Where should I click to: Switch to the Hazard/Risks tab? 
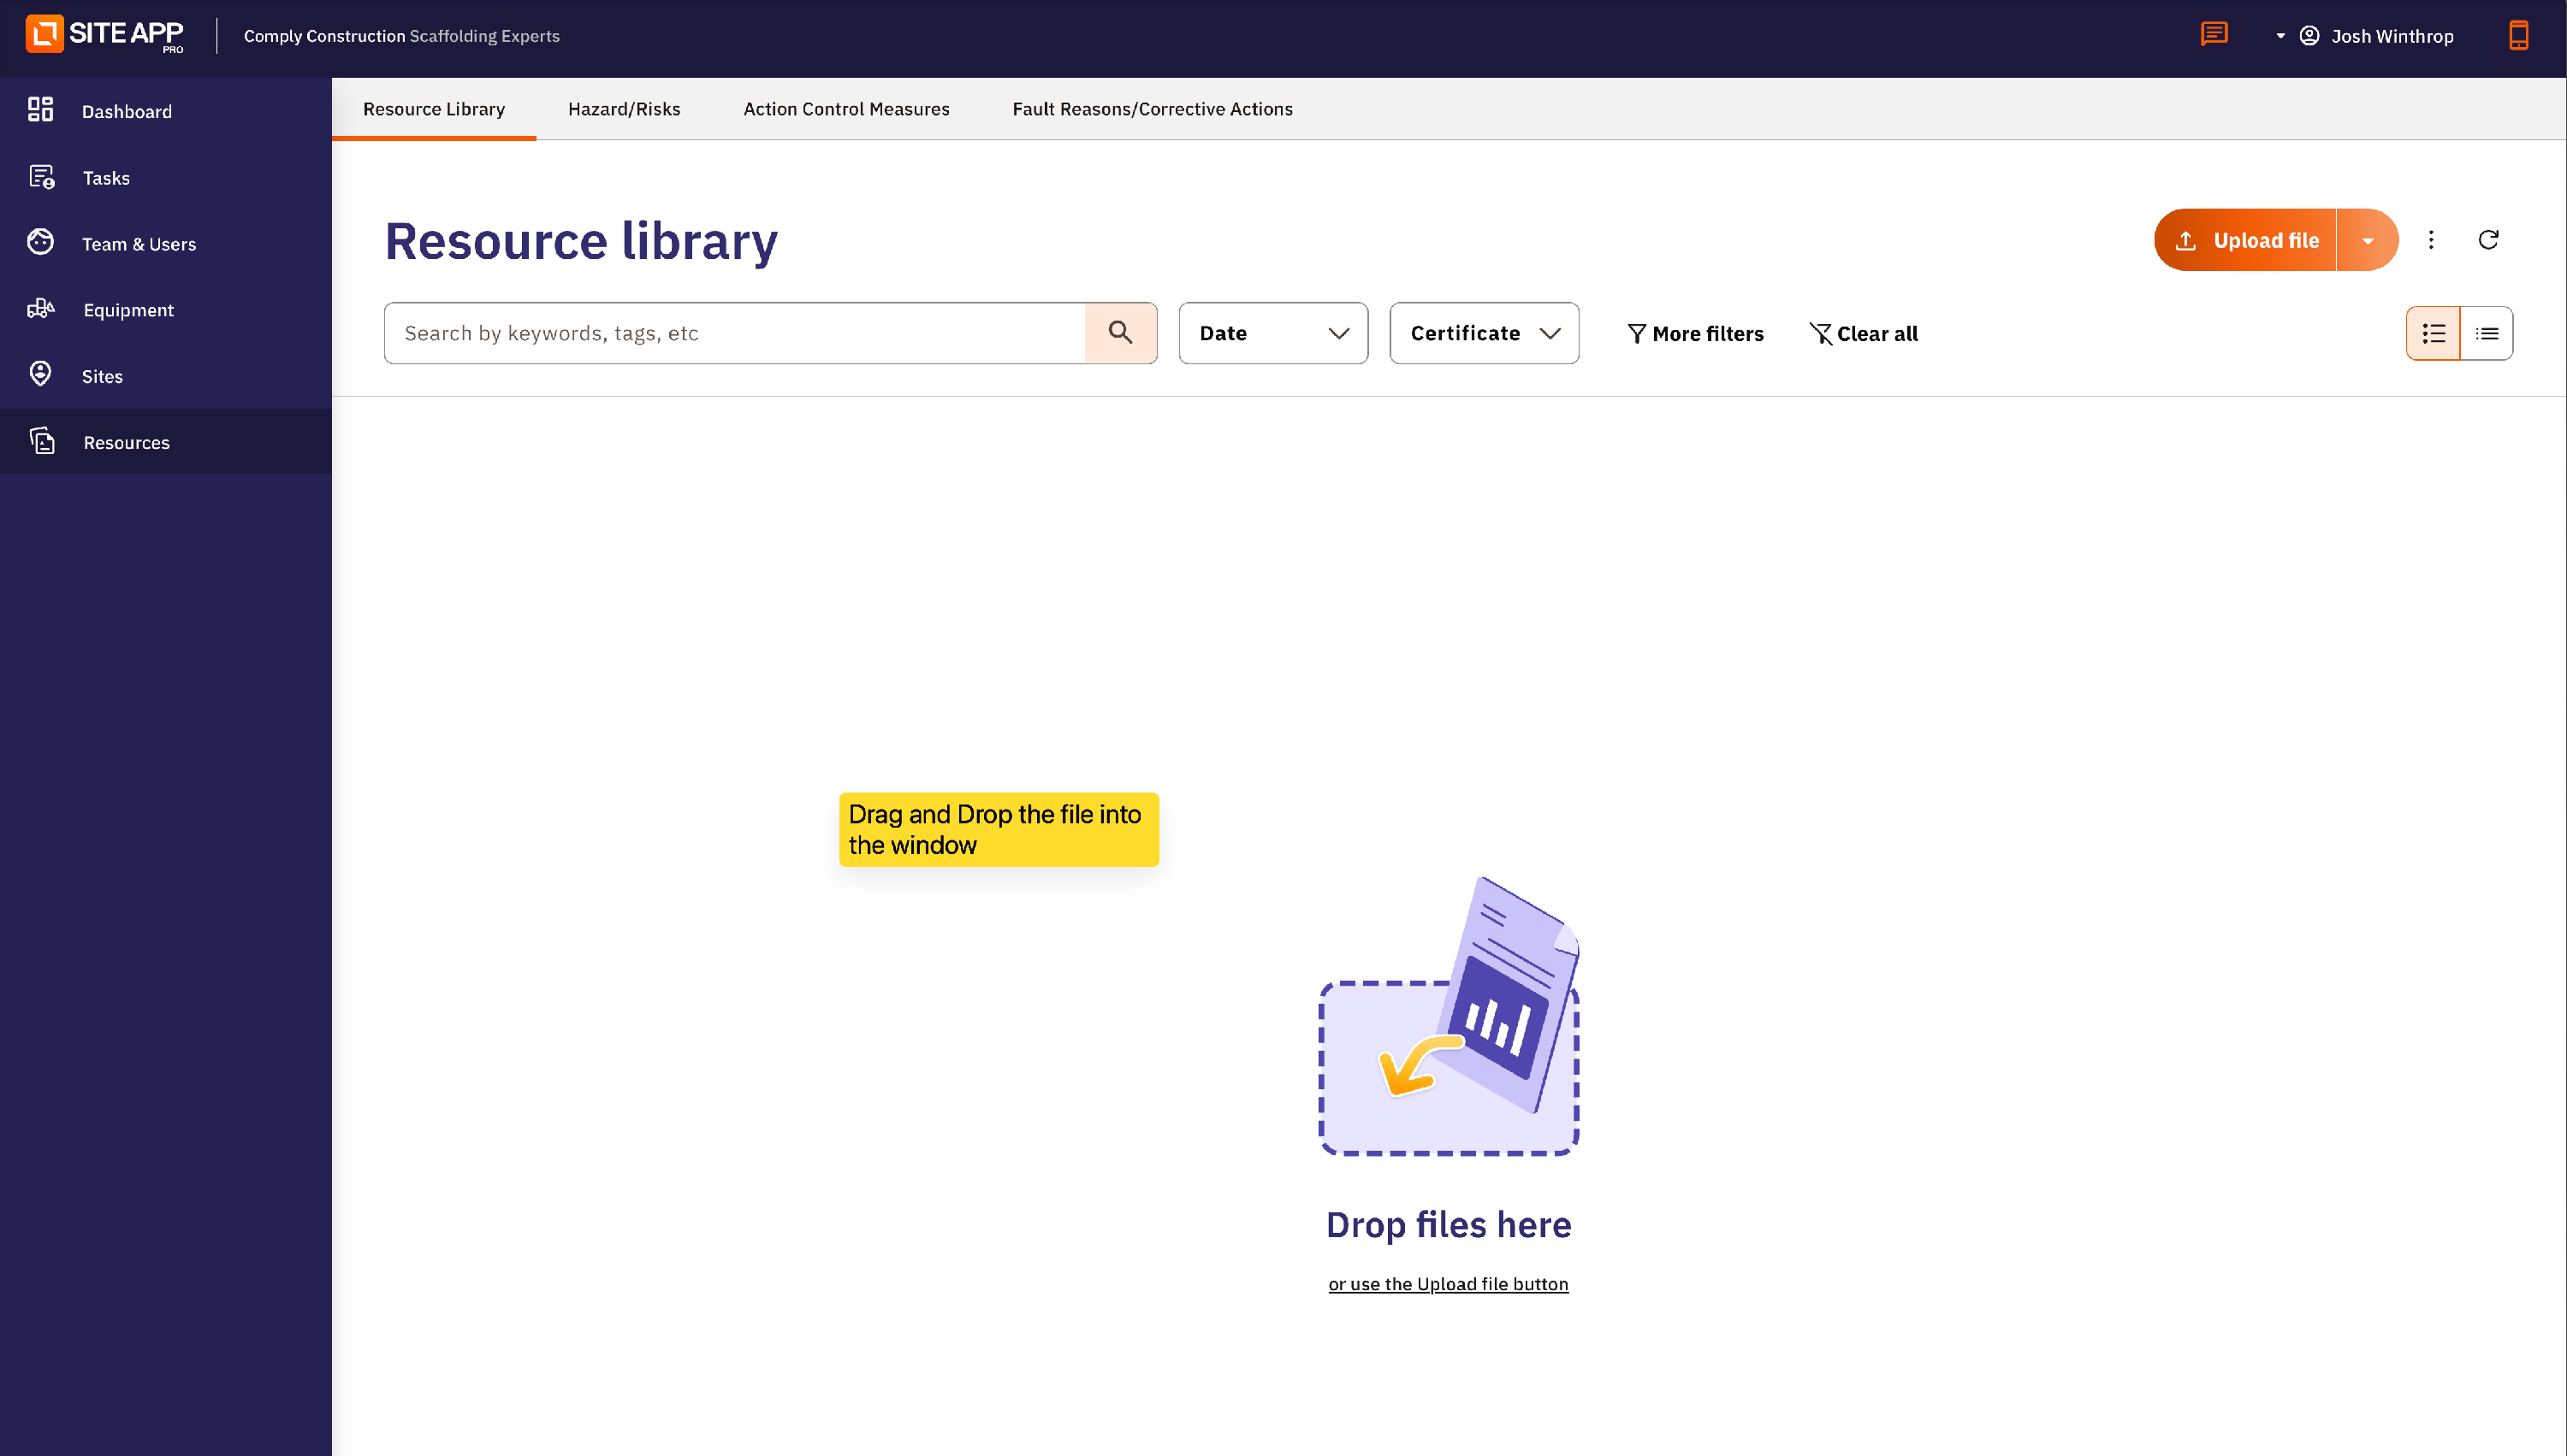[624, 109]
